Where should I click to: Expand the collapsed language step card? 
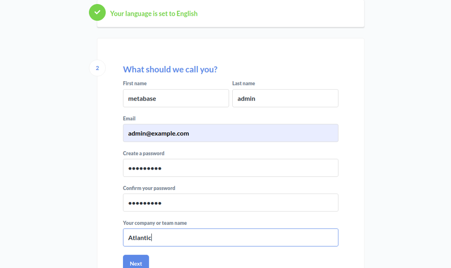pyautogui.click(x=231, y=13)
